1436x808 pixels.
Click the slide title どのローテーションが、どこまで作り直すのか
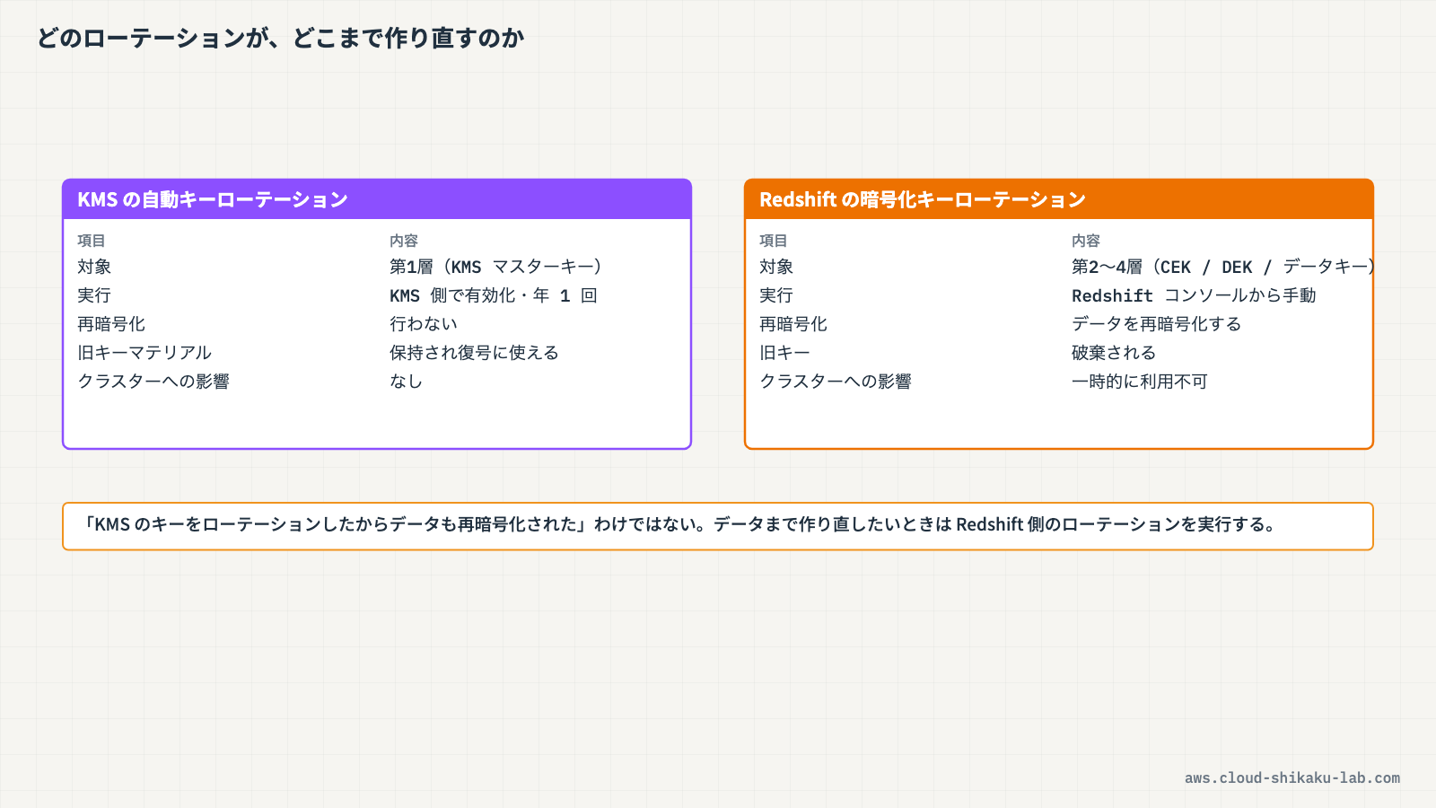click(281, 38)
